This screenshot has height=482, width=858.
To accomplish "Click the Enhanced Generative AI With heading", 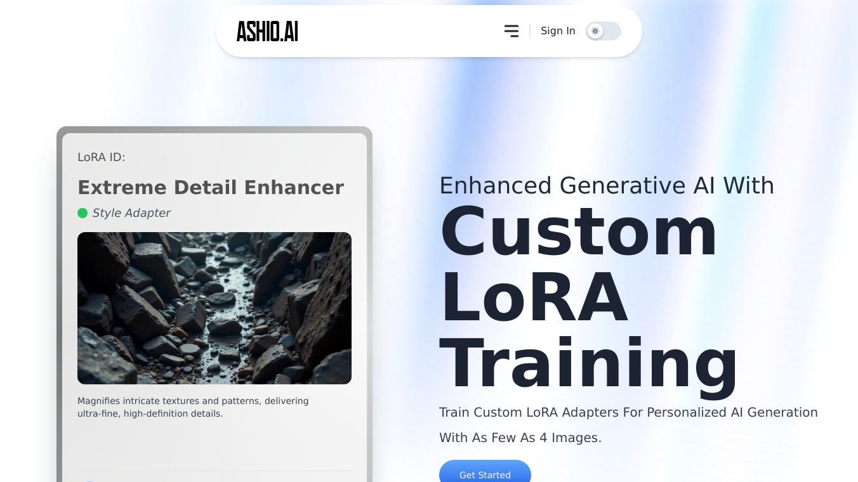I will pyautogui.click(x=607, y=185).
